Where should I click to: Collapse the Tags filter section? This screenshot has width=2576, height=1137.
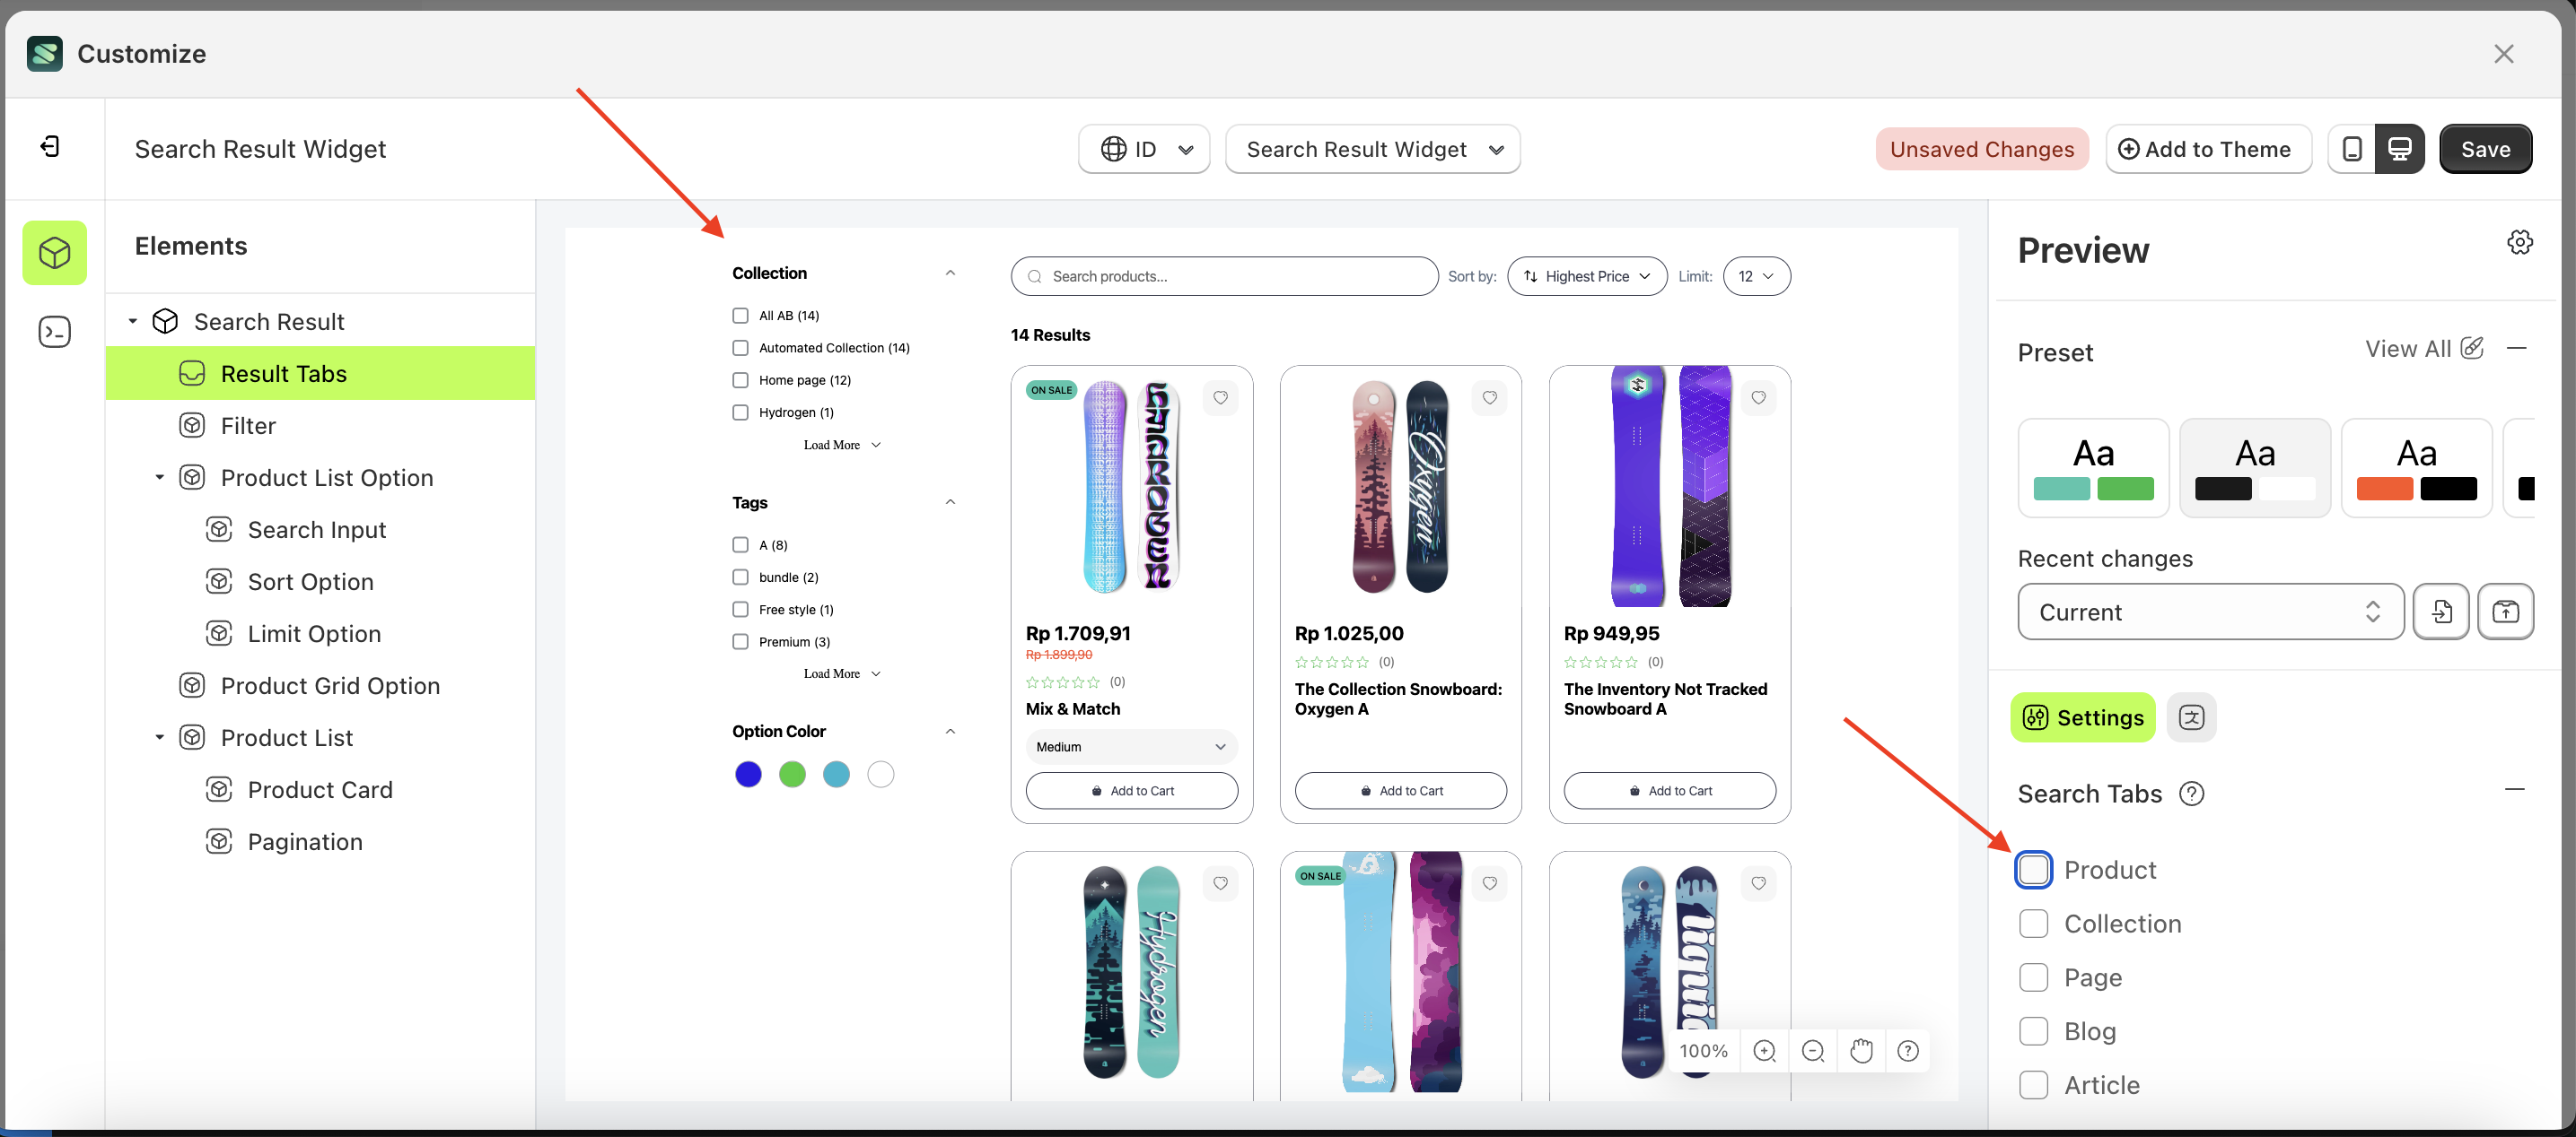point(950,501)
